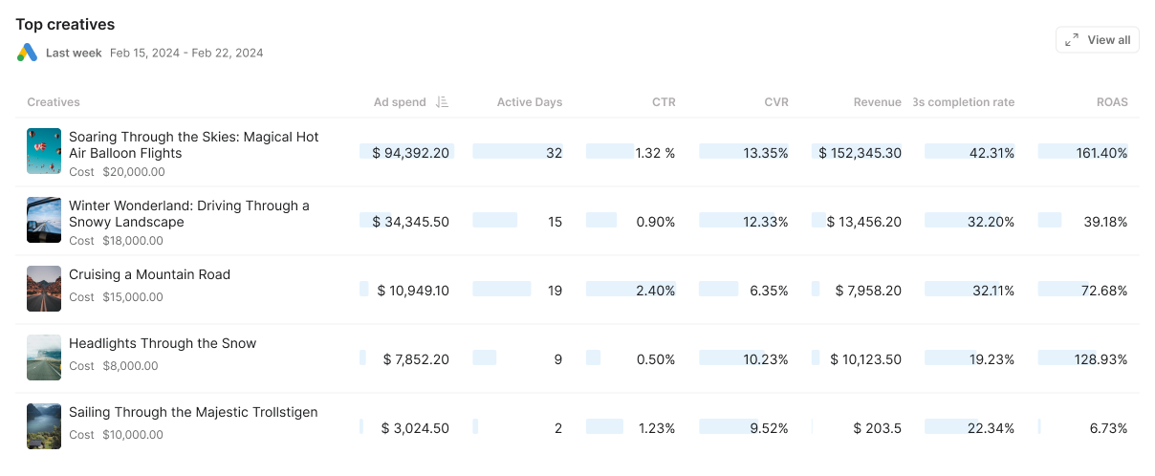Sort table by Active Days header
Screen dimensions: 1155x476
529,102
